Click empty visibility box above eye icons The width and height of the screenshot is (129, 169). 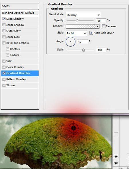point(116,134)
